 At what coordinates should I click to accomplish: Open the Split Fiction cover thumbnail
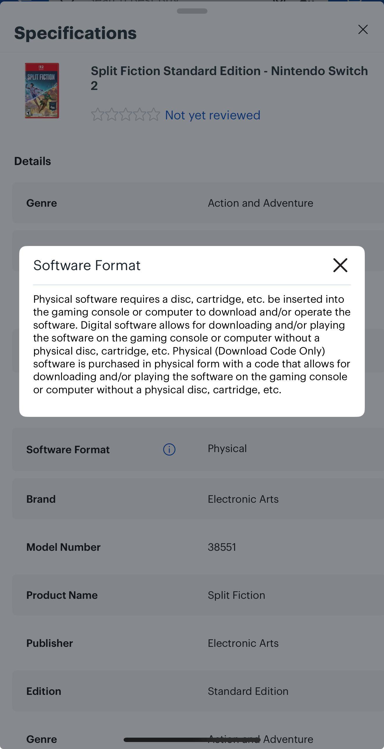tap(42, 91)
